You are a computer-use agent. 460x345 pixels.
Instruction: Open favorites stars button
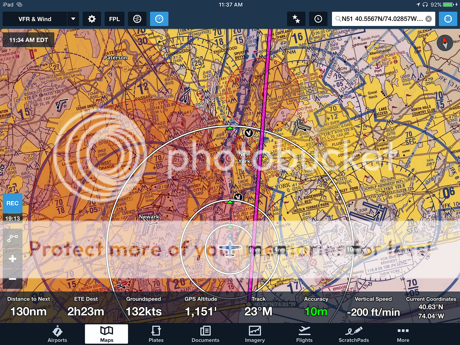[296, 19]
